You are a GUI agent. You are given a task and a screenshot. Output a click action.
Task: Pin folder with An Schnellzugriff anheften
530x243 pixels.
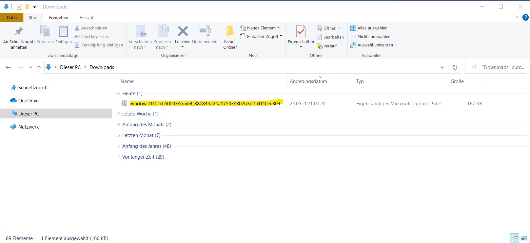point(19,38)
